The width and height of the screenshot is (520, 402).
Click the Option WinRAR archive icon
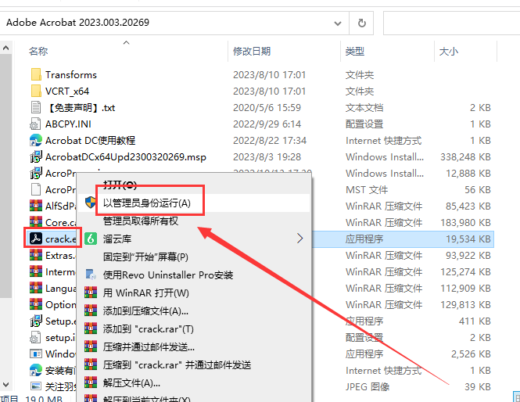(x=36, y=304)
